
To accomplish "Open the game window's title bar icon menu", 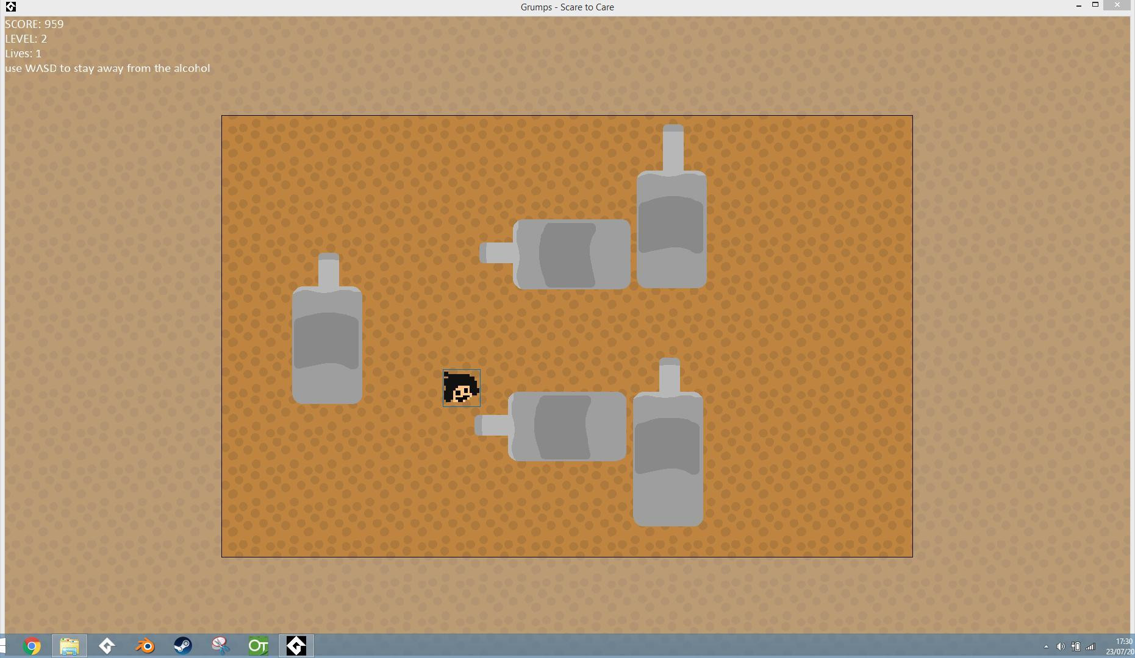I will 10,7.
